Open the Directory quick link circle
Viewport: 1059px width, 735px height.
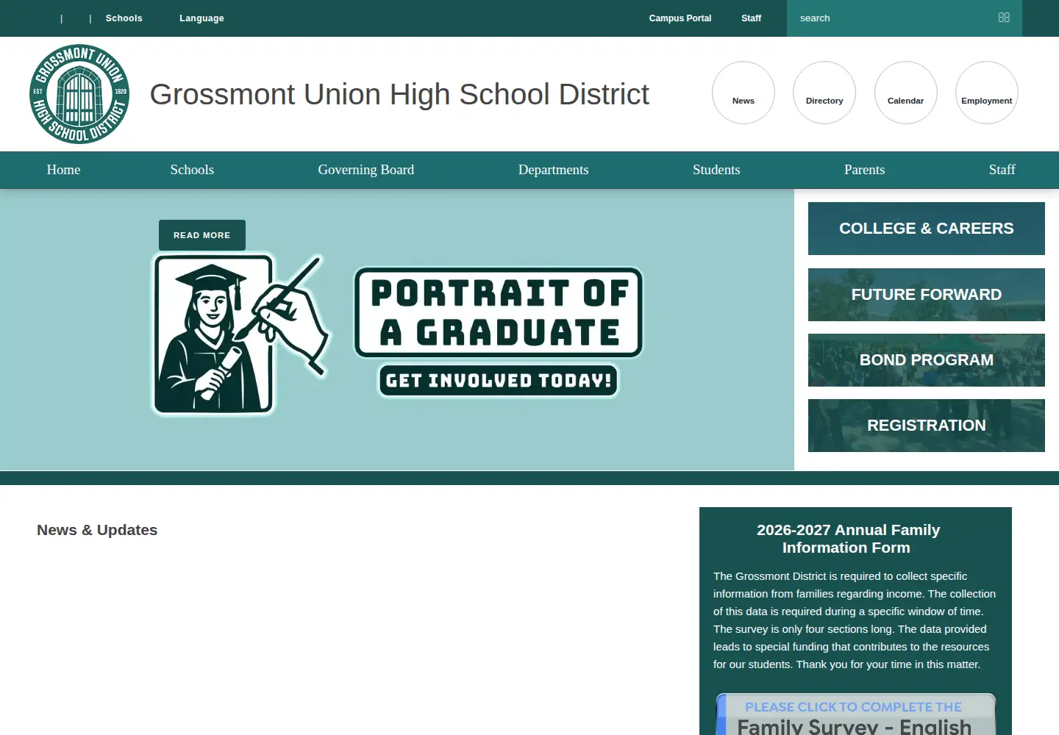(824, 93)
